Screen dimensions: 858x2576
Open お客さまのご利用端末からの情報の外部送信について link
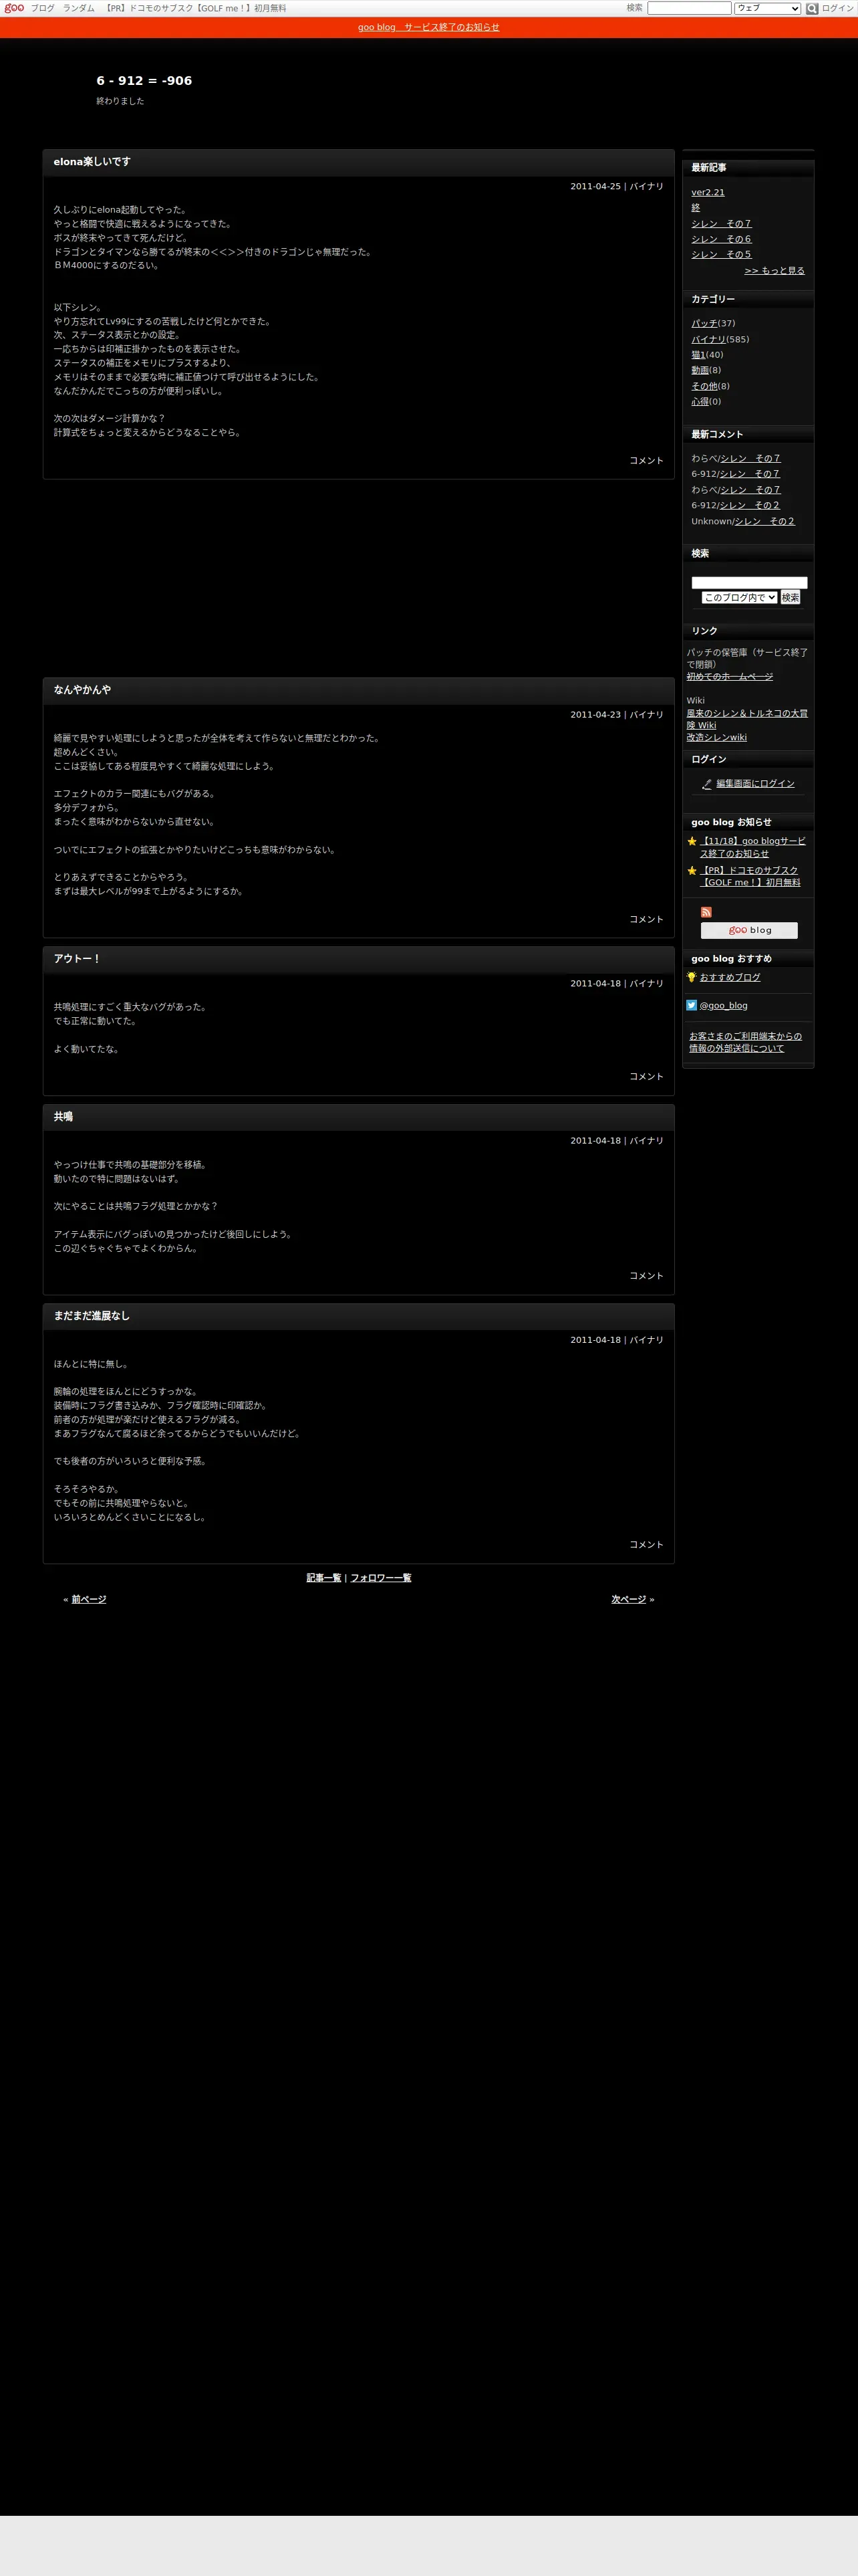(x=745, y=1042)
